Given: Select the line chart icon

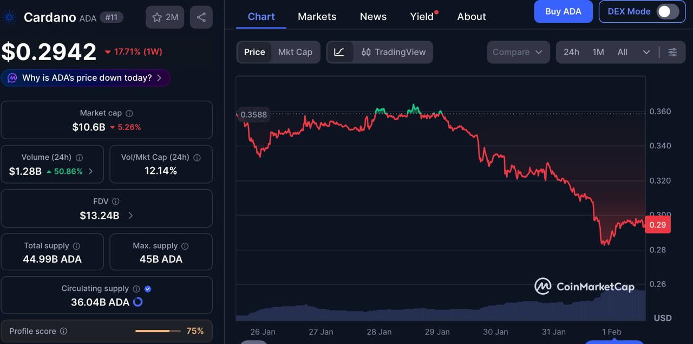Looking at the screenshot, I should point(340,52).
